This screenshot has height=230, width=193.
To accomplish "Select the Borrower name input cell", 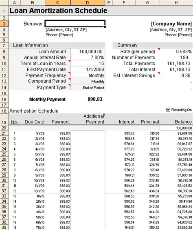I will pyautogui.click(x=75, y=24).
